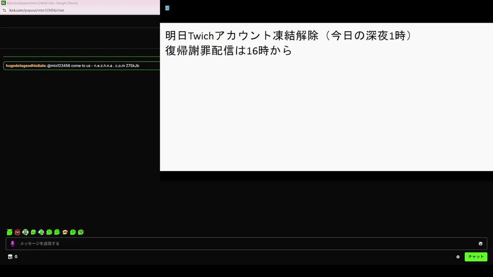This screenshot has height=277, width=493.
Task: Insert the green squinting smirk emote
Action: [34, 232]
